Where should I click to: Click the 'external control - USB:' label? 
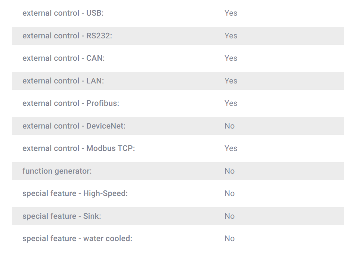(63, 13)
